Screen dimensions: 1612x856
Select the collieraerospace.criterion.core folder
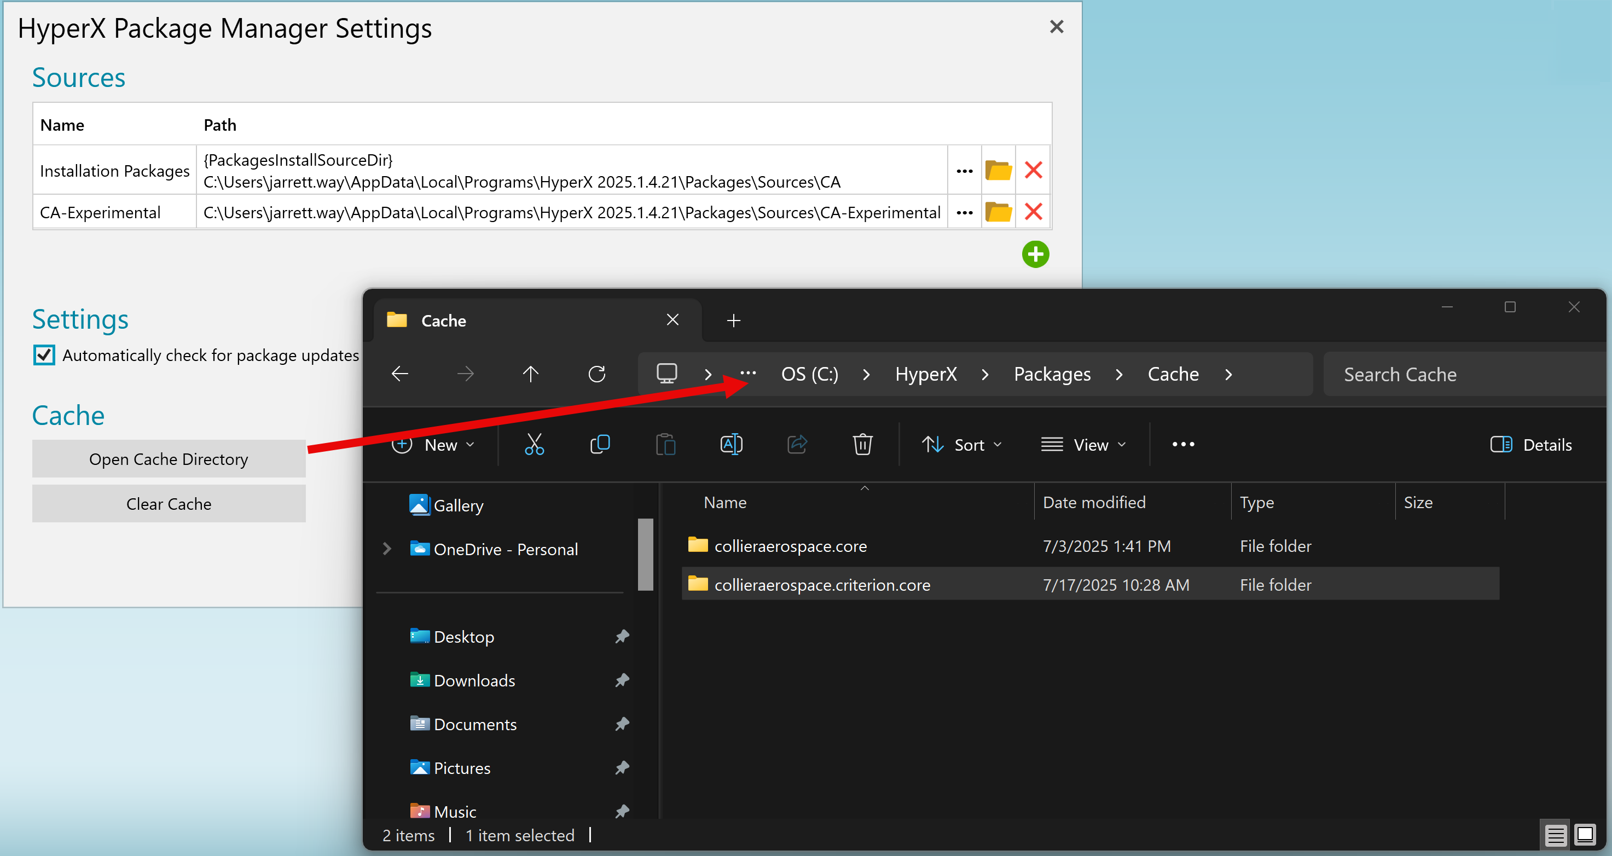pos(1091,584)
